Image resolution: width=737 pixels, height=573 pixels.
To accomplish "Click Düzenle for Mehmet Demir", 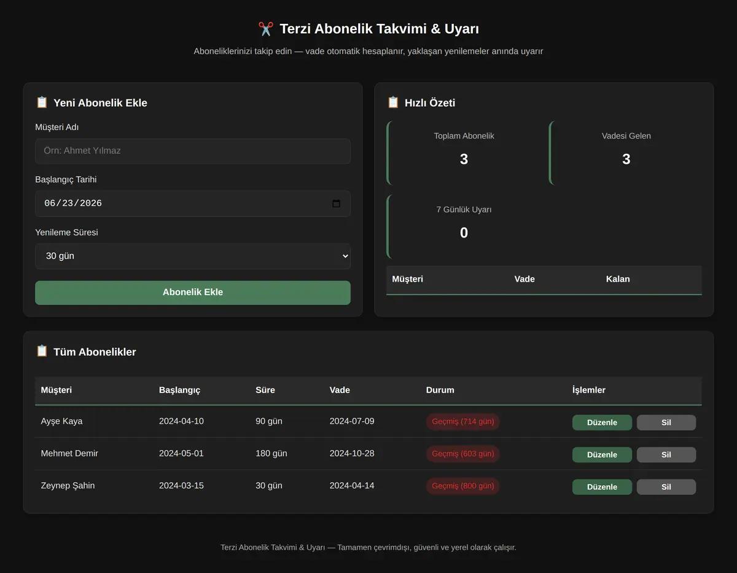I will [602, 455].
